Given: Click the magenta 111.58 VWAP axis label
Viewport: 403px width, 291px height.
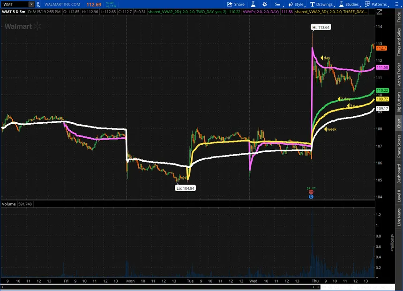Looking at the screenshot, I should (382, 67).
